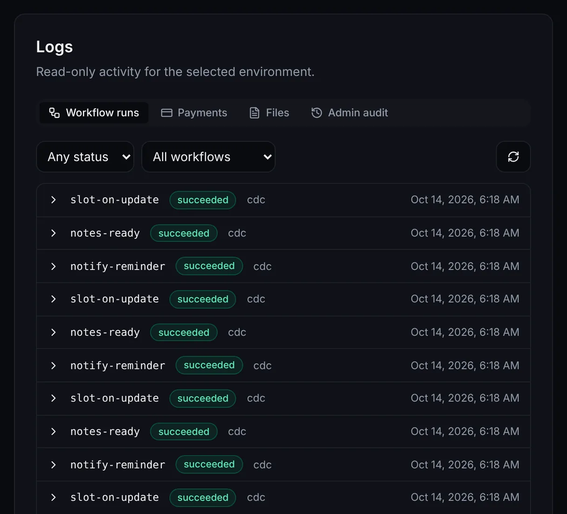This screenshot has width=567, height=514.
Task: Click the first notes-ready workflow name
Action: point(105,233)
